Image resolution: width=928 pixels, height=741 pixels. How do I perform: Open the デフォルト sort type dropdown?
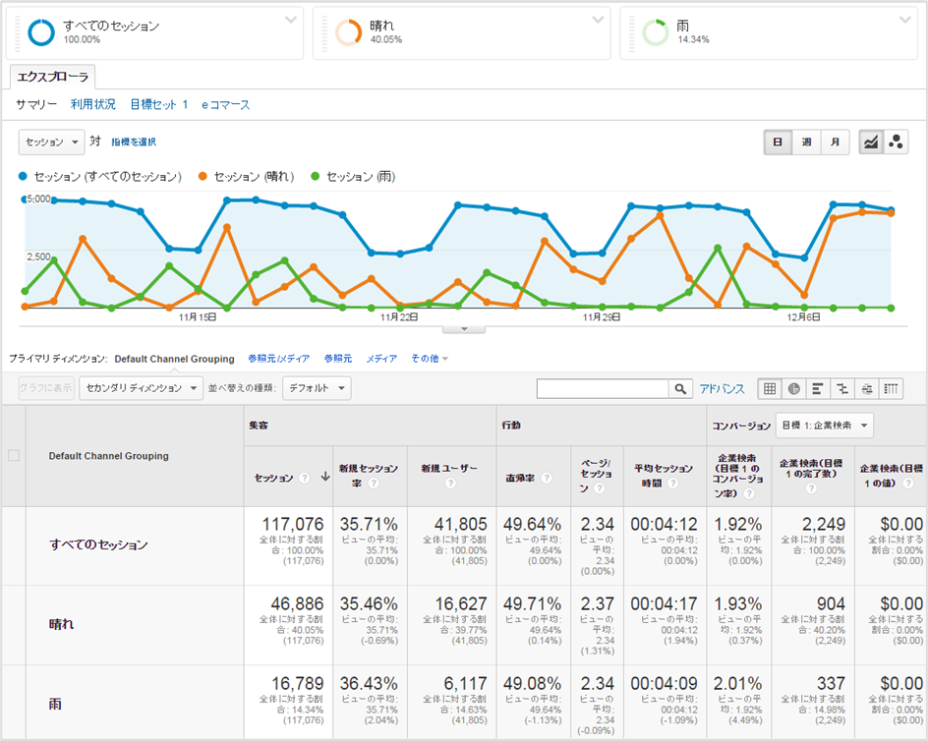[x=317, y=388]
